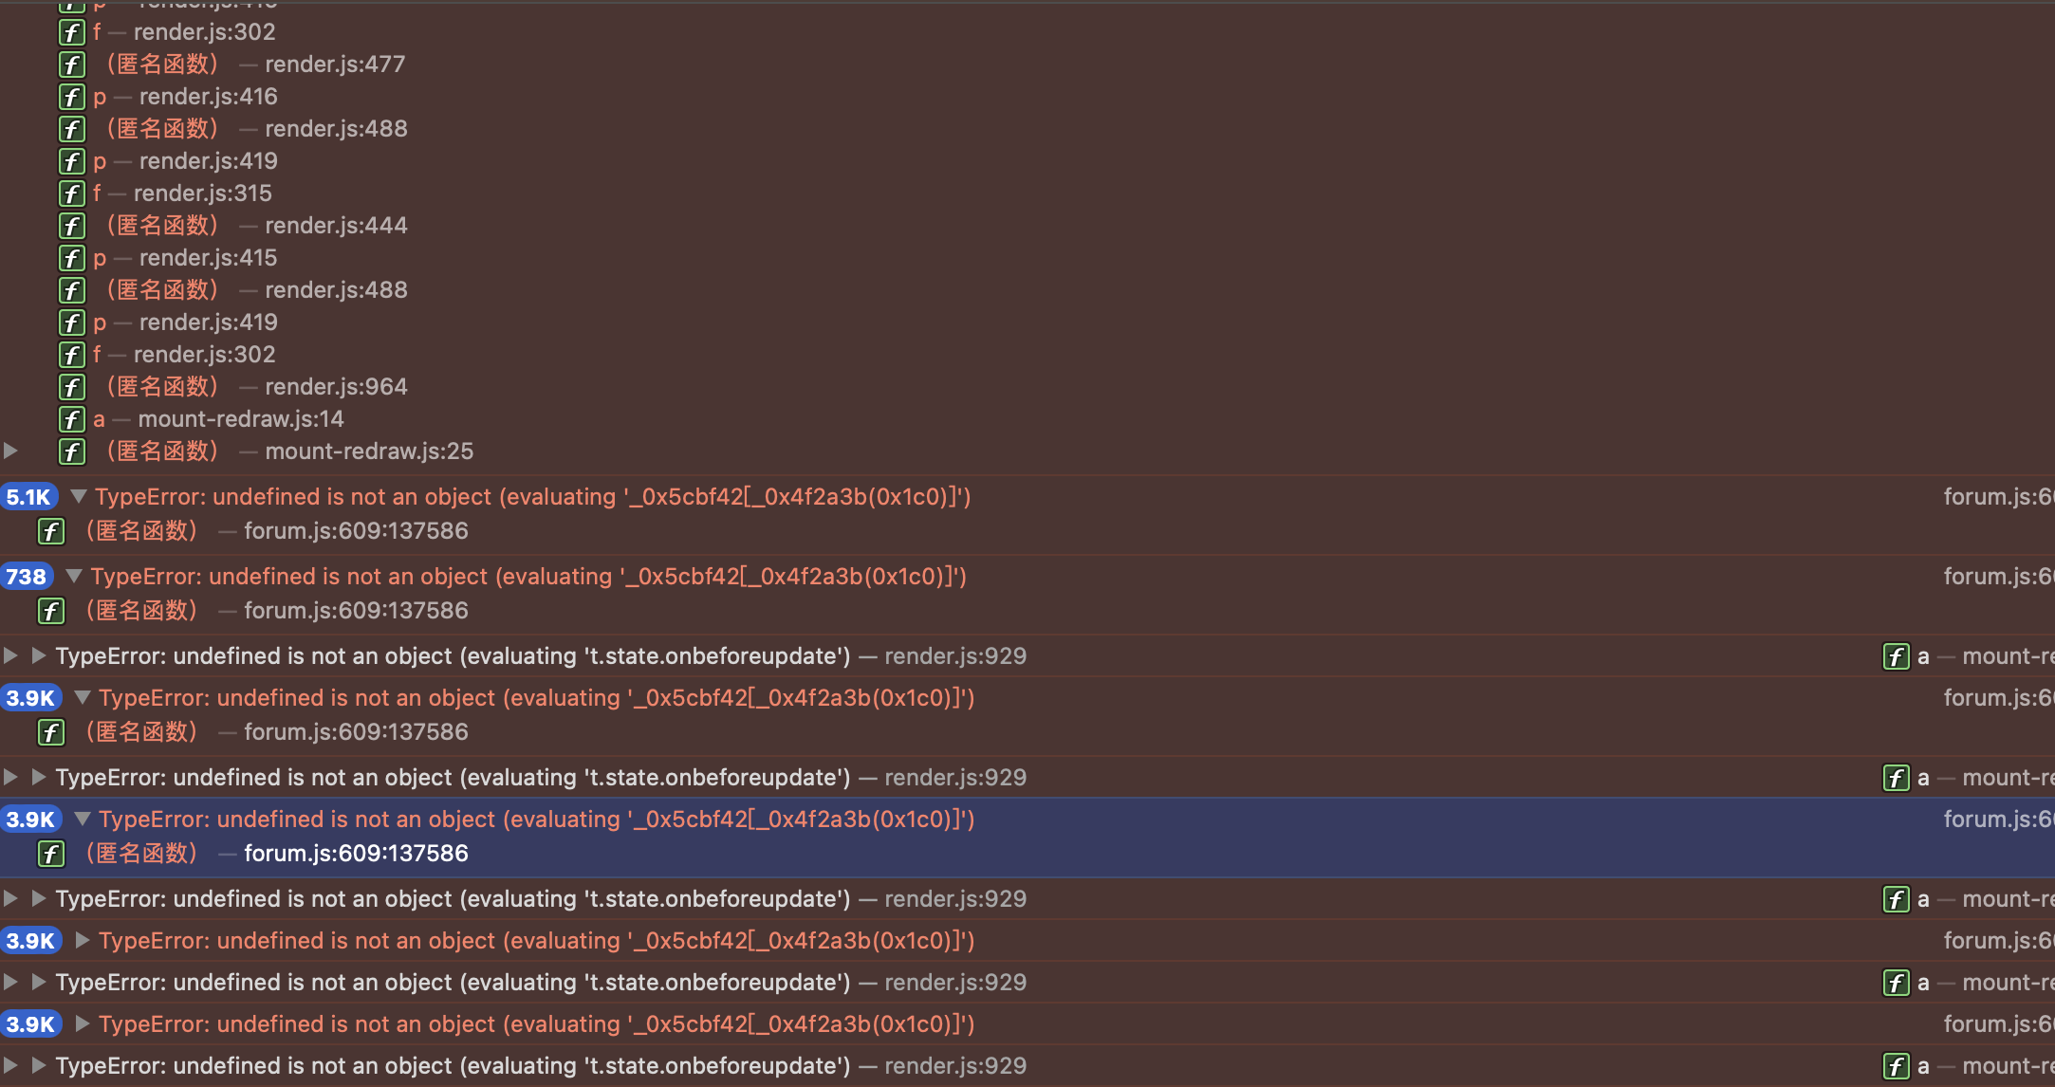
Task: Open the mount-redraw.js:14 source link
Action: 241,419
